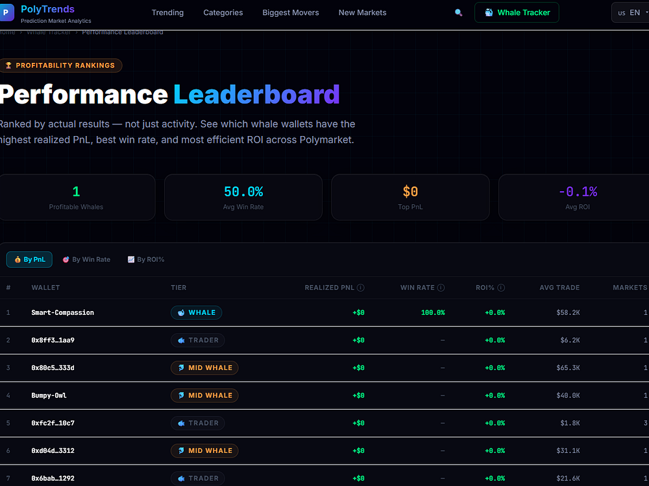Image resolution: width=649 pixels, height=486 pixels.
Task: Open the search magnifier icon
Action: click(x=458, y=13)
